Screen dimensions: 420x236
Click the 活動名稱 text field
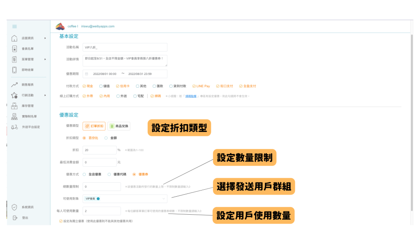click(125, 48)
